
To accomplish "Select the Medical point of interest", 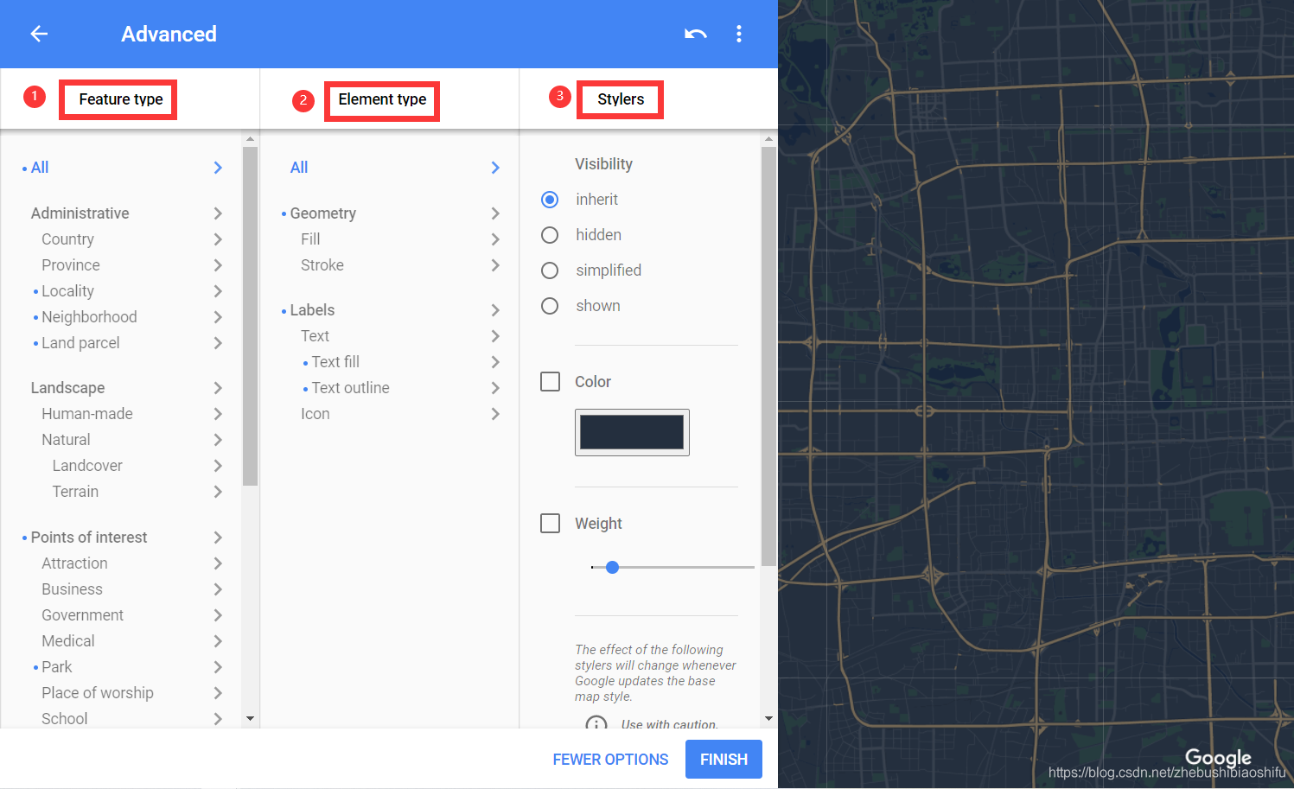I will (68, 641).
